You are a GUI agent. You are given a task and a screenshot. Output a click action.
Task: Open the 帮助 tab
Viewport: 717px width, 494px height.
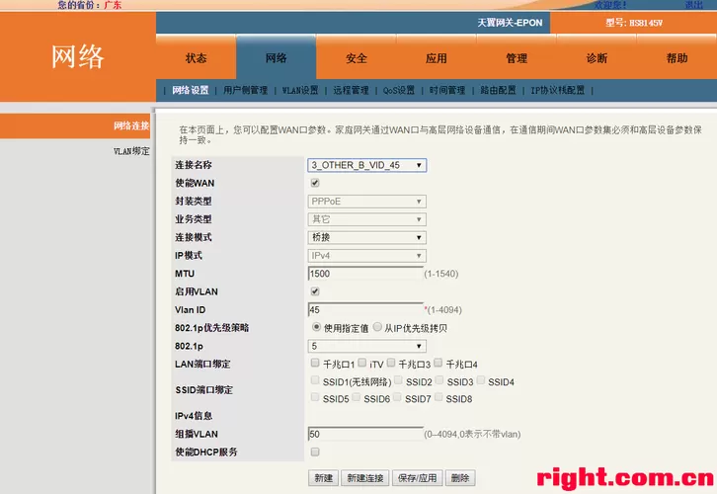(677, 58)
